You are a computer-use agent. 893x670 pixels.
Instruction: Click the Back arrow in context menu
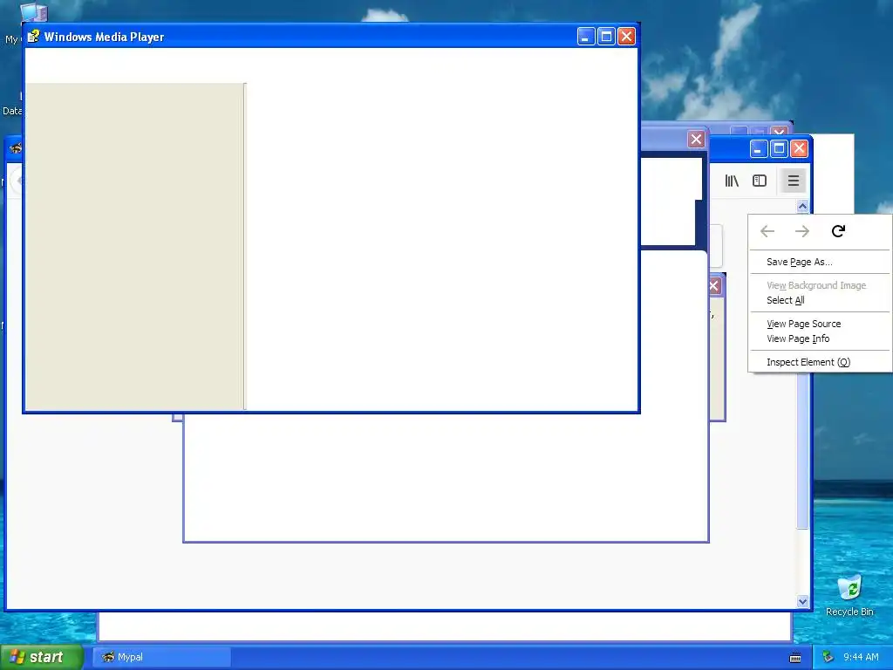click(x=767, y=231)
